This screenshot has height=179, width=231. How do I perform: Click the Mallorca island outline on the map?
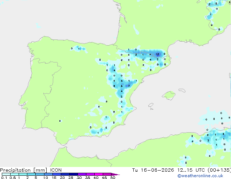(x=169, y=95)
